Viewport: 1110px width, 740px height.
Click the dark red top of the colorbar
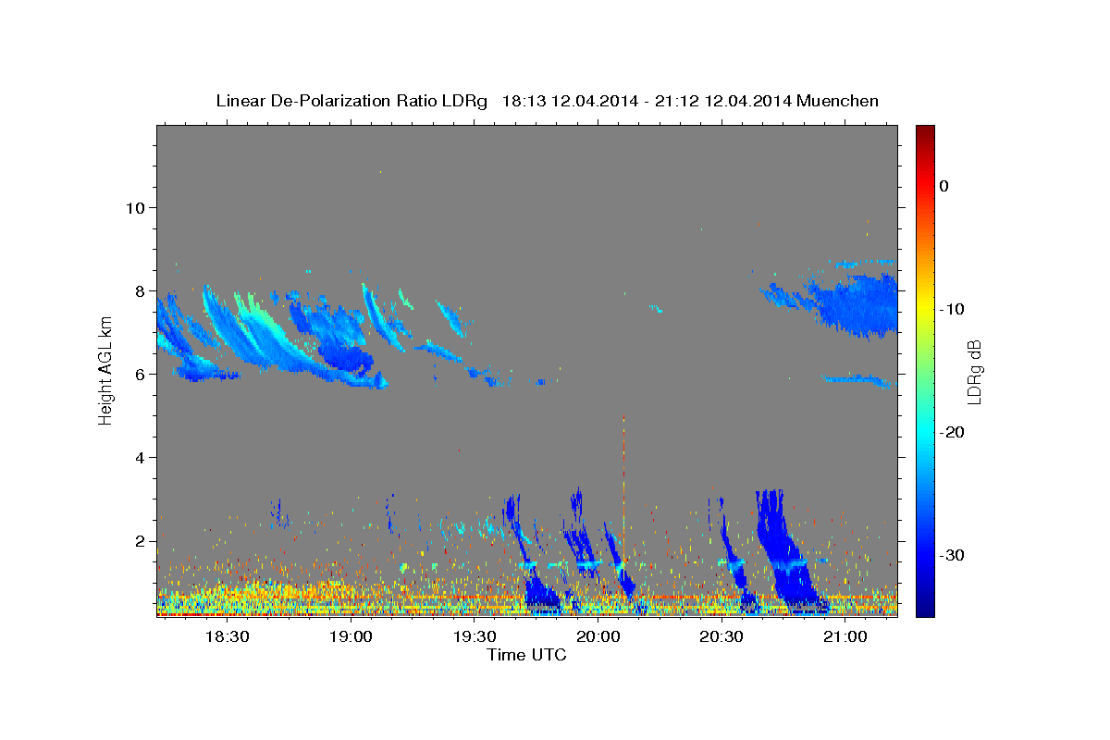click(x=925, y=134)
